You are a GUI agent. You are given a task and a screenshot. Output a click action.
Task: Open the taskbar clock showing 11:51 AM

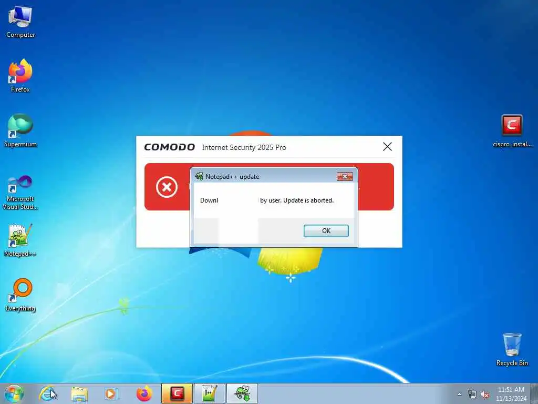(x=511, y=394)
